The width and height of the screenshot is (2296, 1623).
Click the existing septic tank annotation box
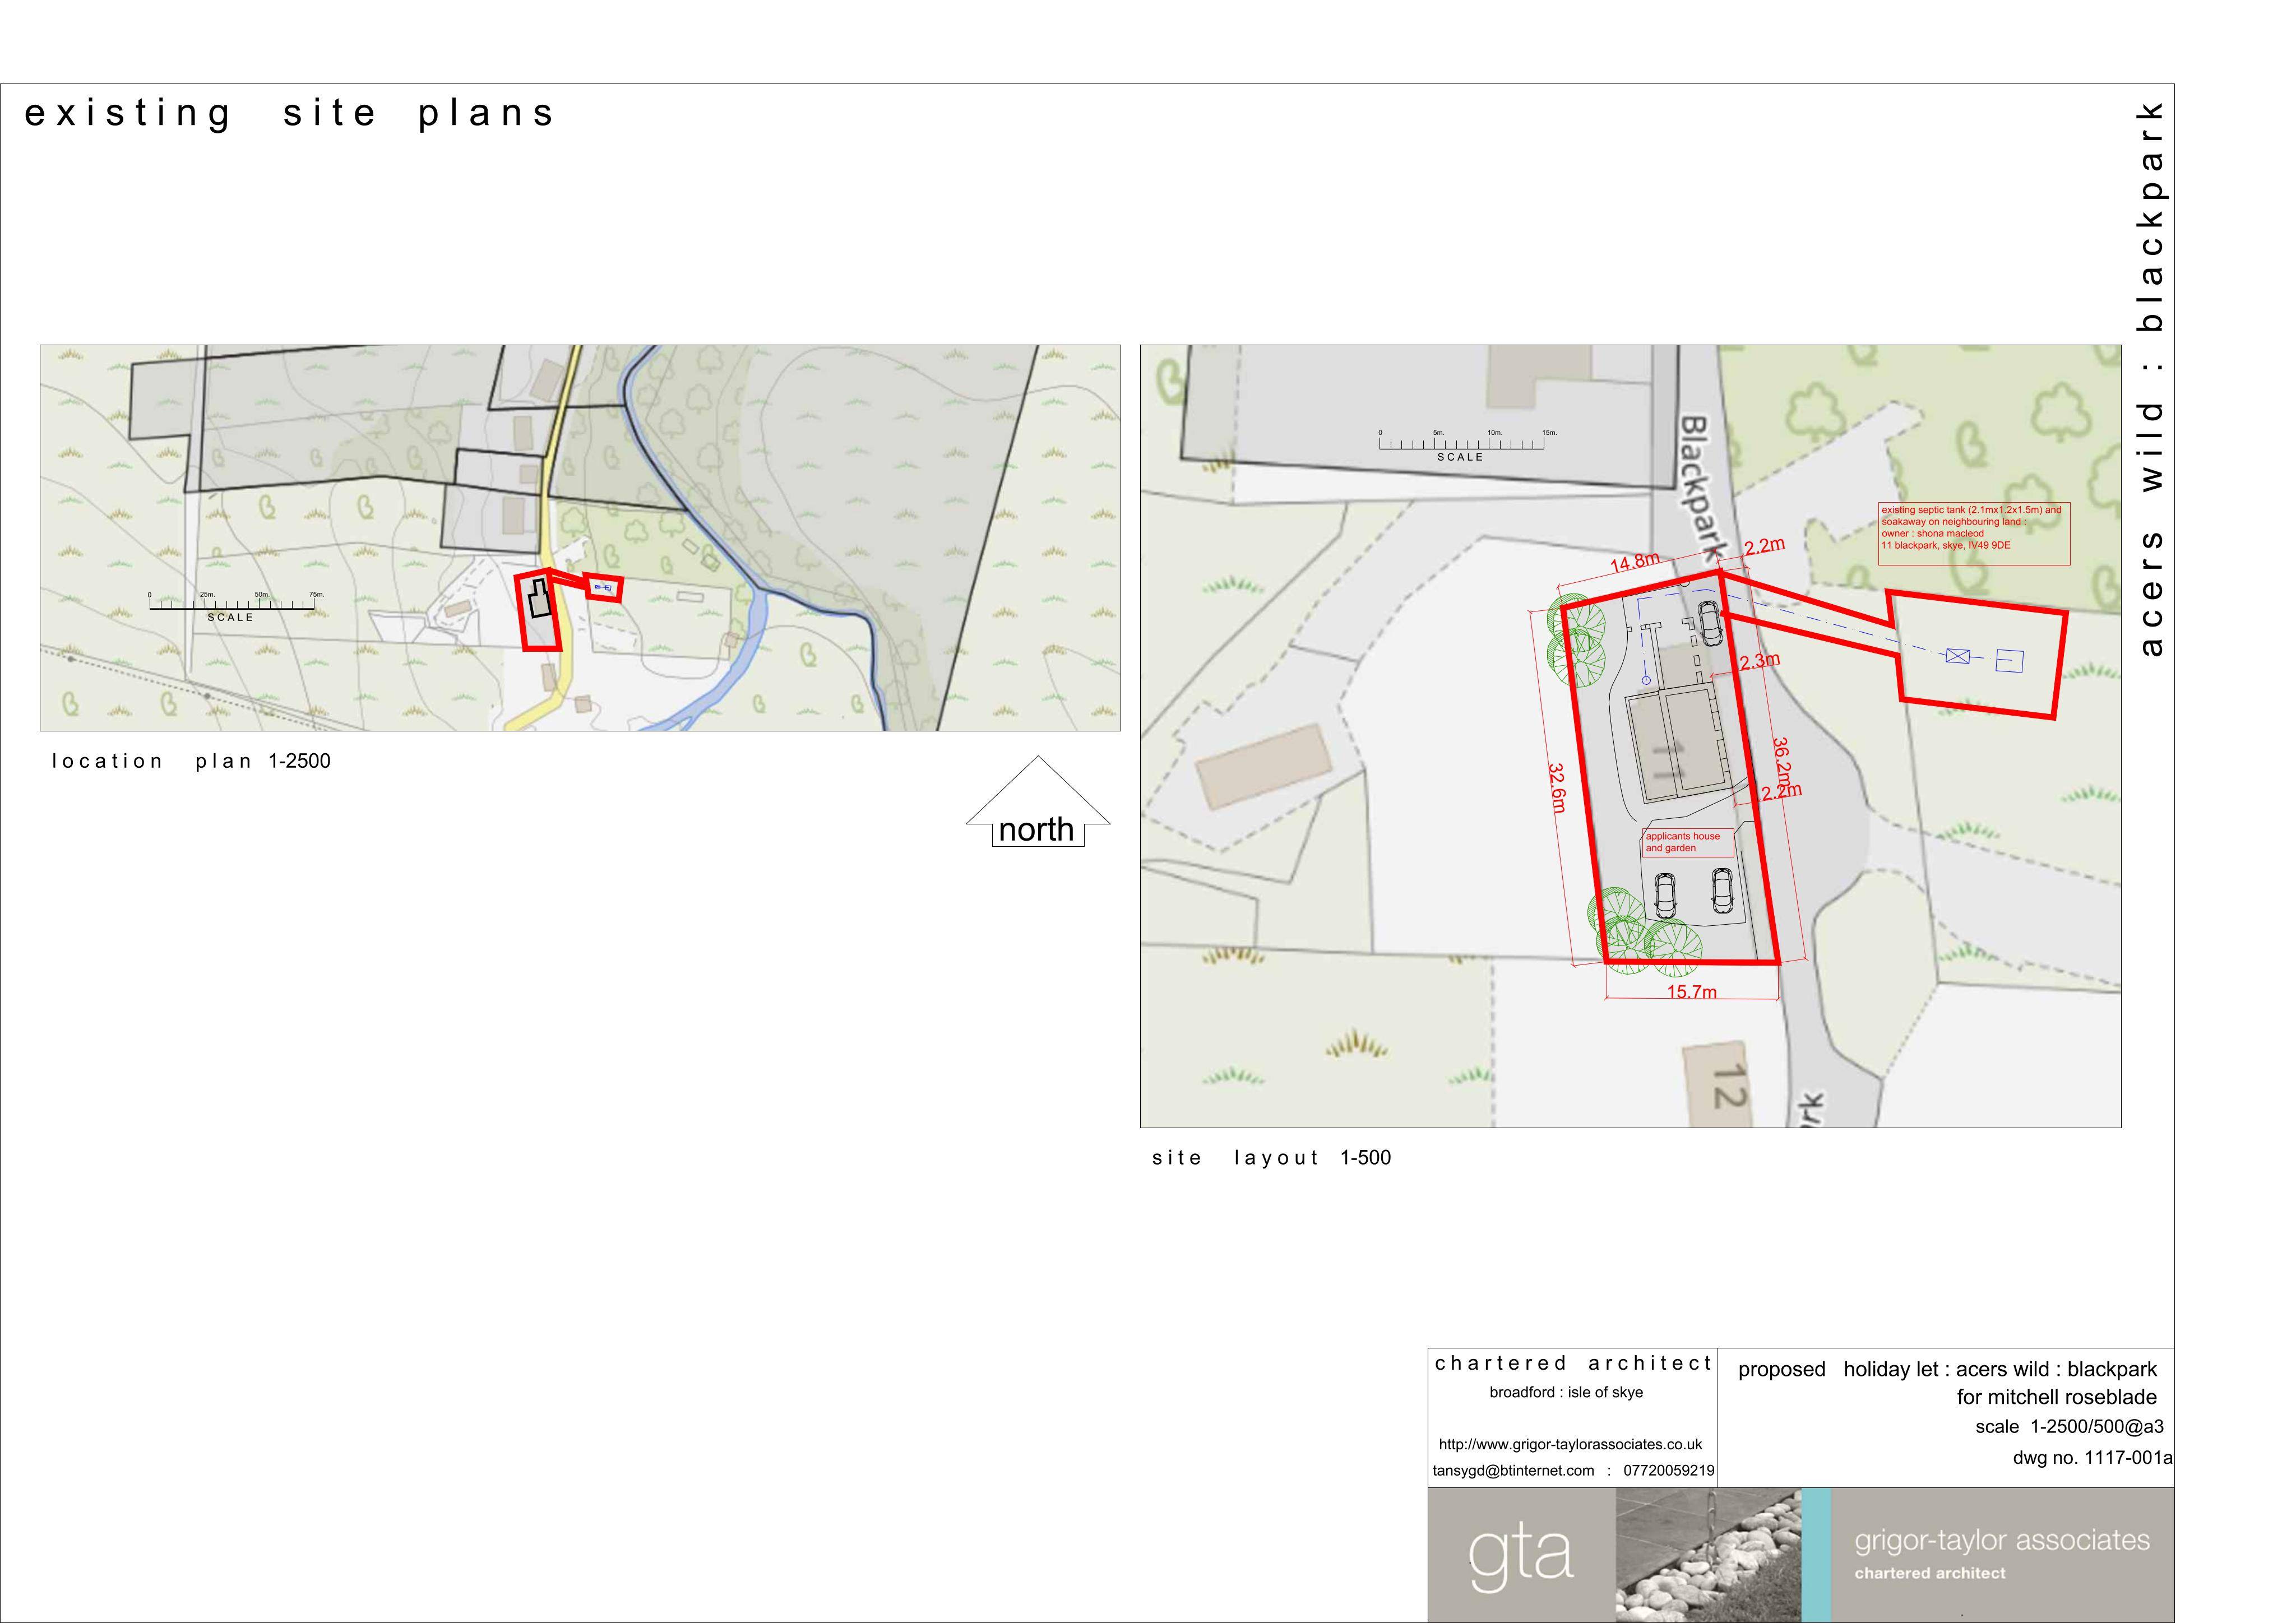point(1974,534)
